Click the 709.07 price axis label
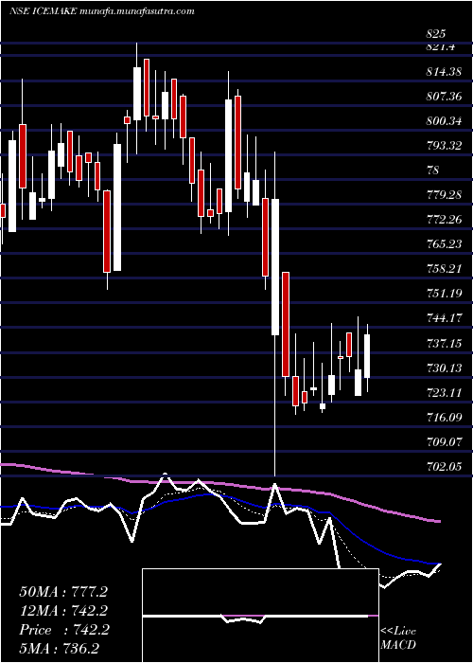The width and height of the screenshot is (473, 663). tap(444, 442)
